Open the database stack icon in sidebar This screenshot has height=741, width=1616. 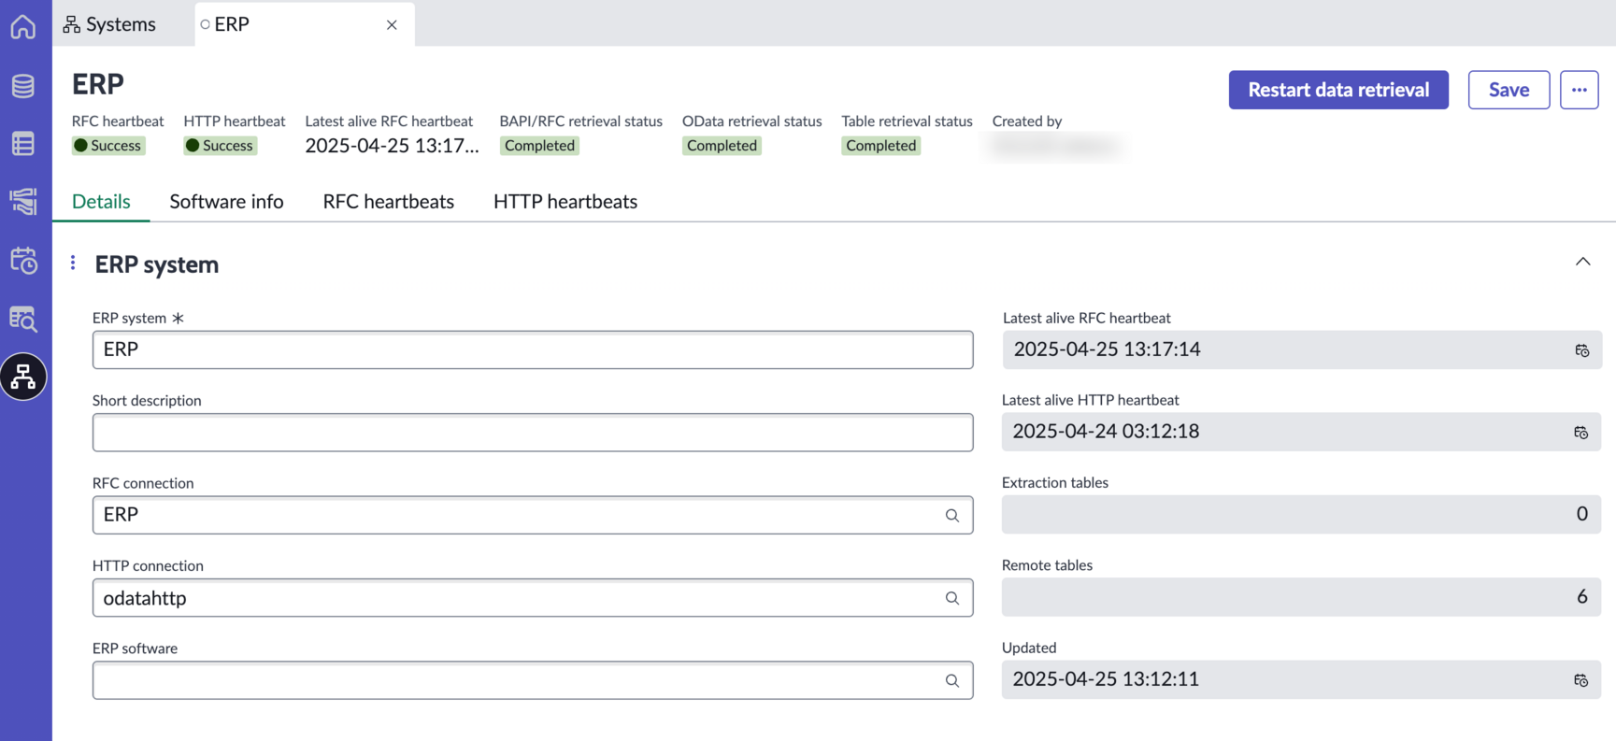click(x=23, y=86)
